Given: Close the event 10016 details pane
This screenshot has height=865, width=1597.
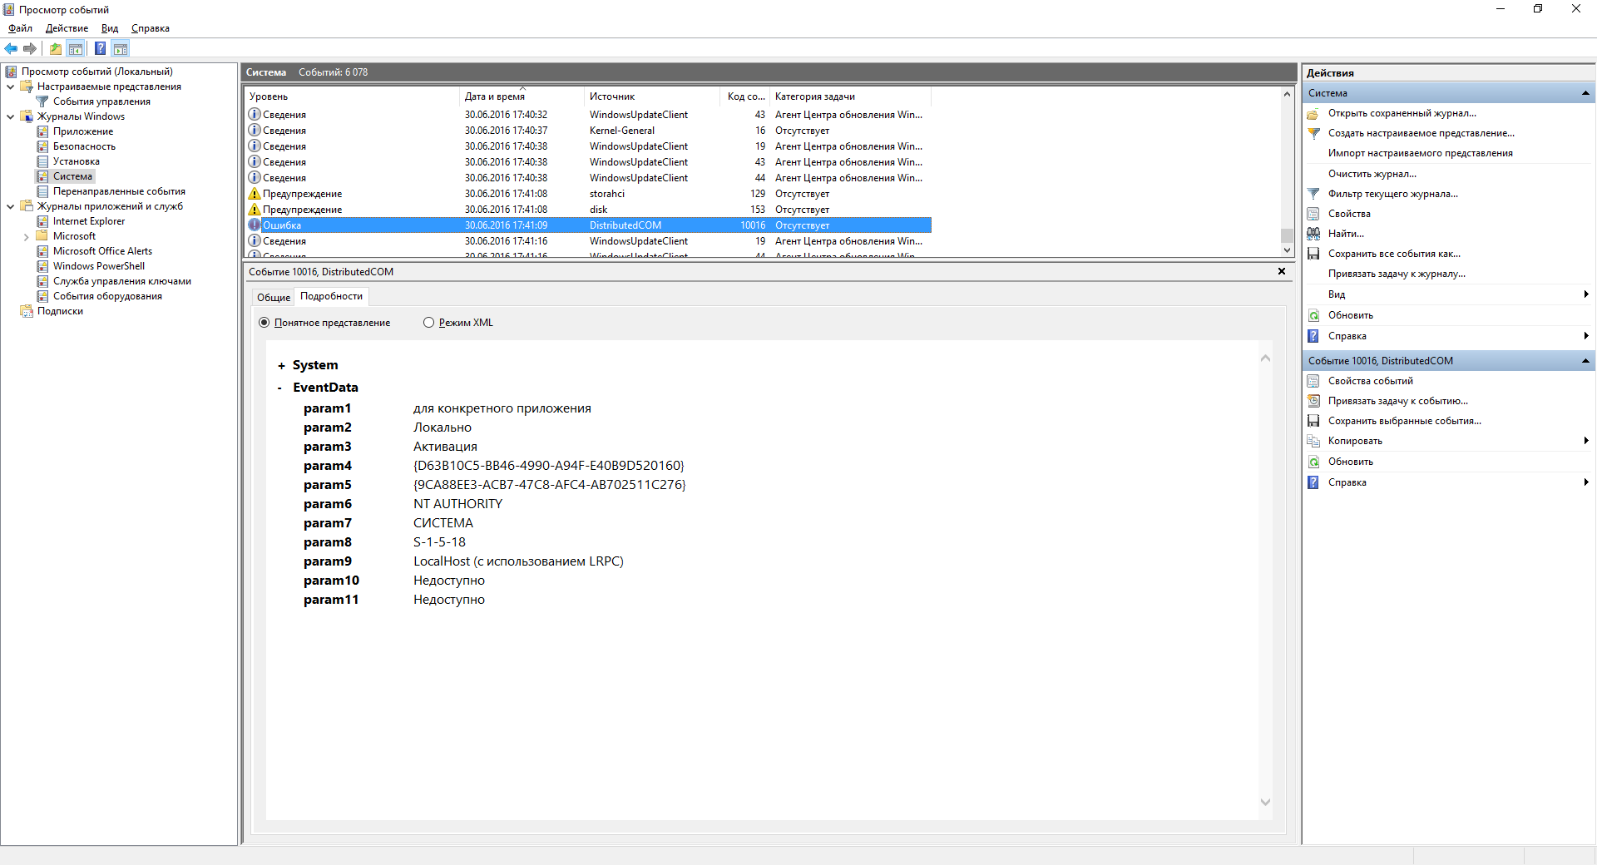Looking at the screenshot, I should coord(1282,271).
